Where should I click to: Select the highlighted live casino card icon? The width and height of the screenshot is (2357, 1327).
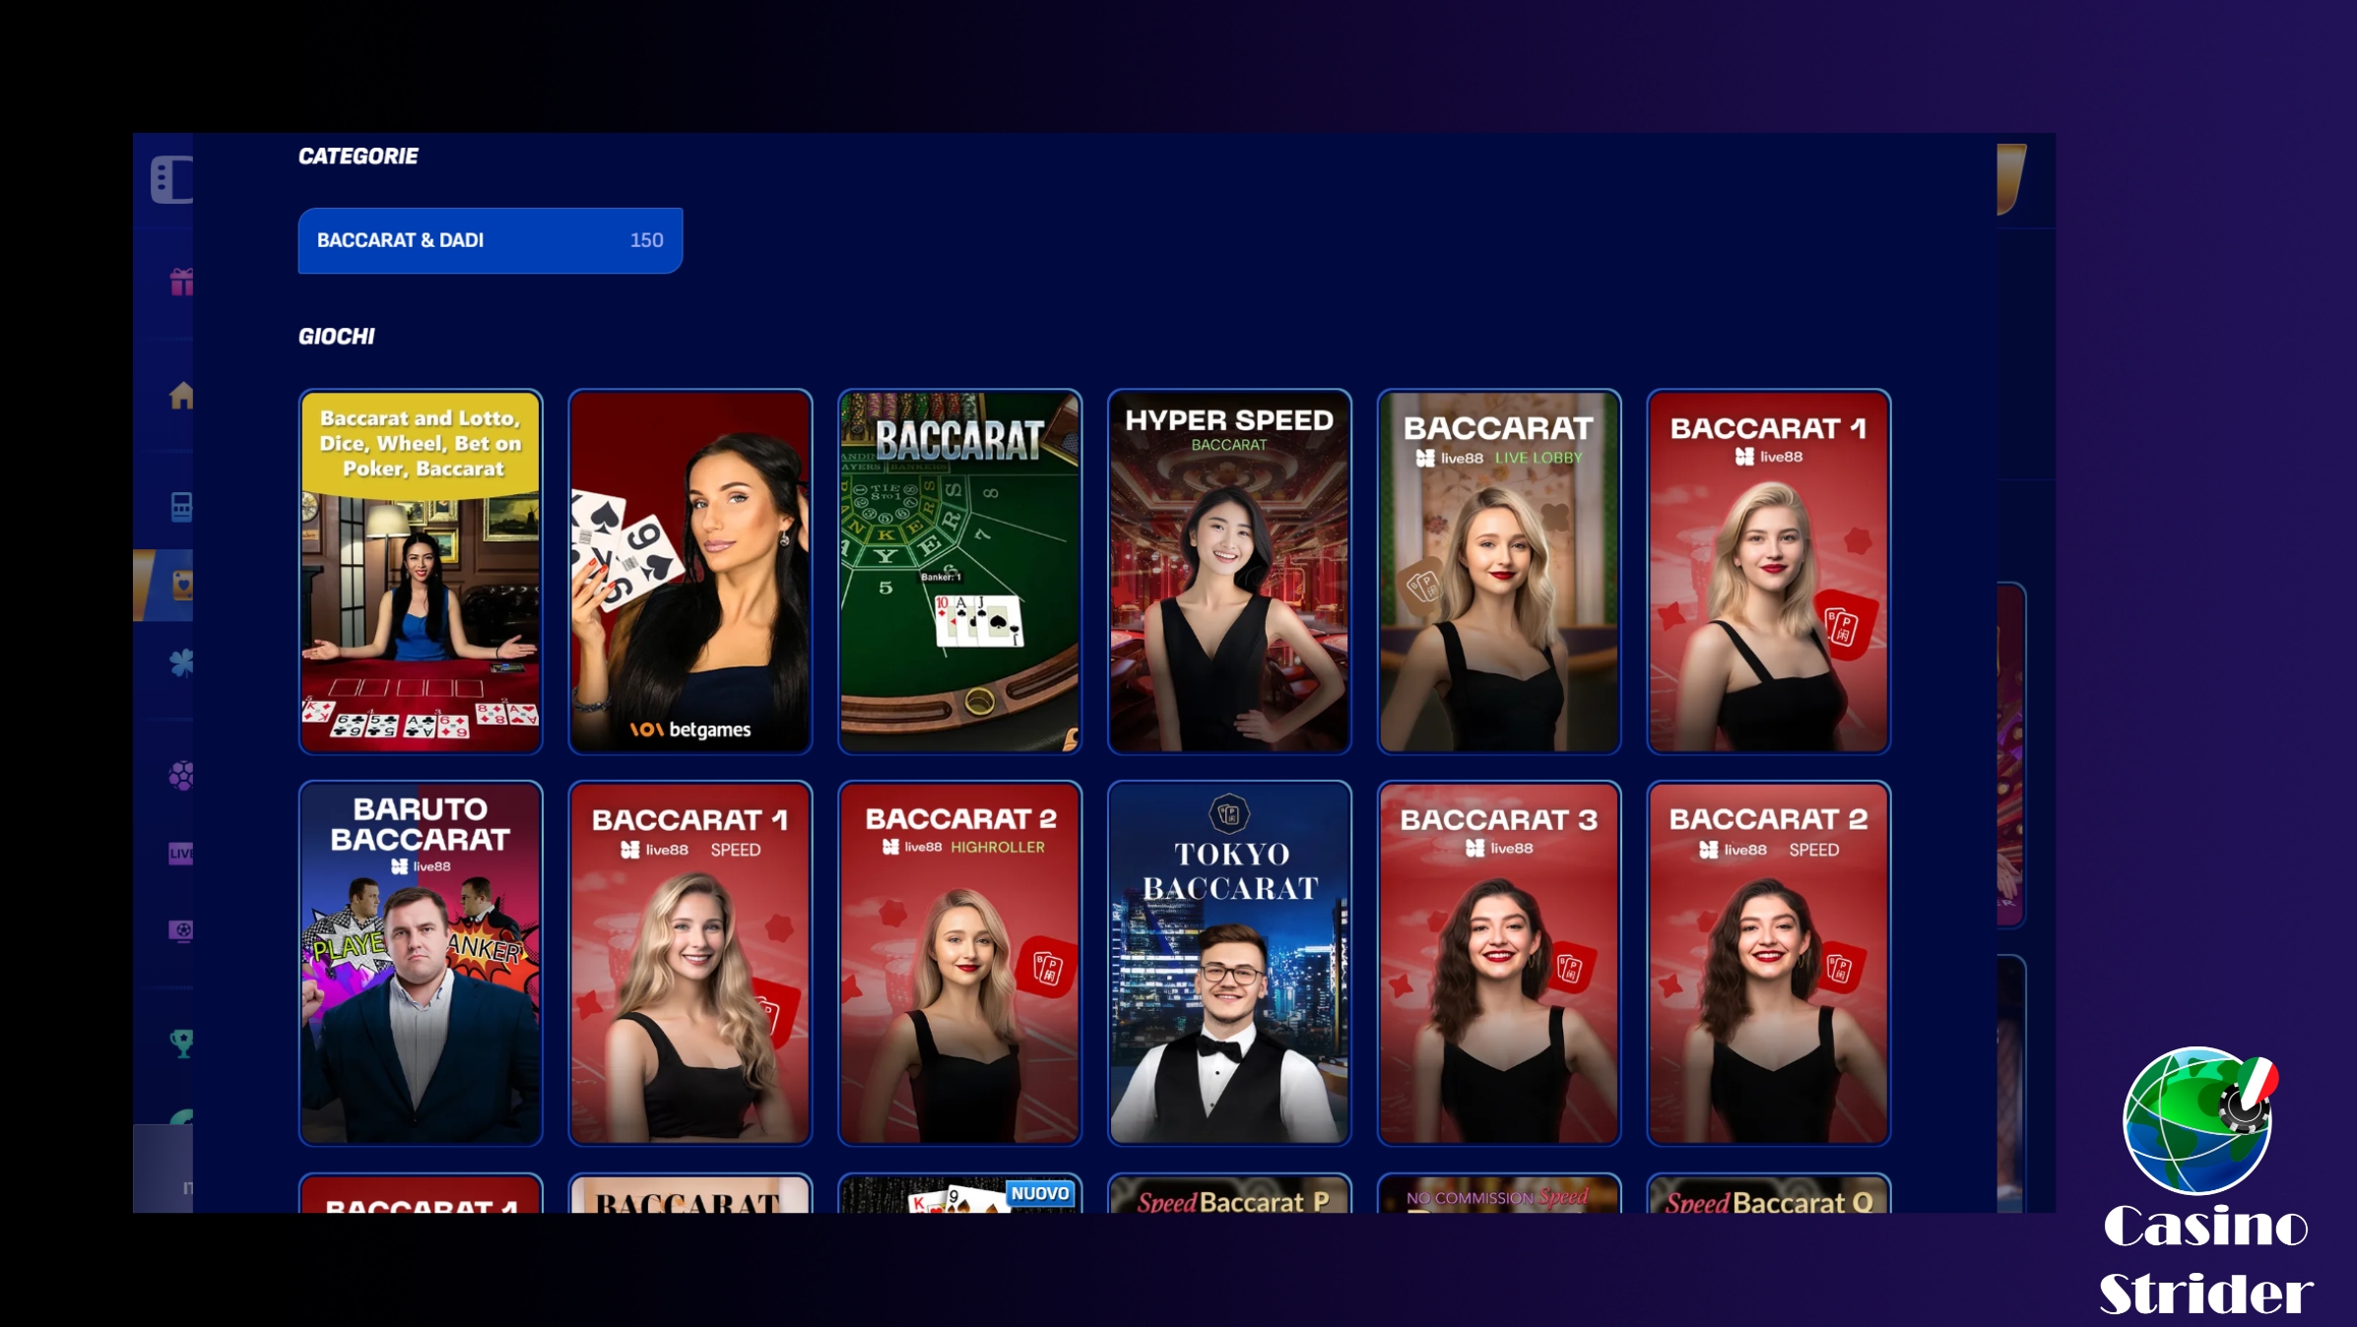tap(182, 585)
